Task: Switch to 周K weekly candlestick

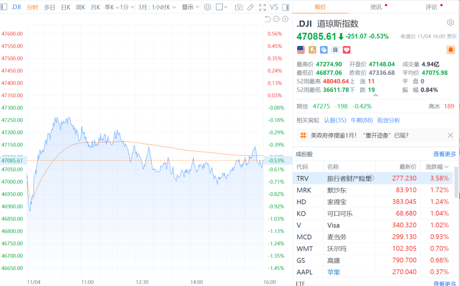Action: point(80,7)
